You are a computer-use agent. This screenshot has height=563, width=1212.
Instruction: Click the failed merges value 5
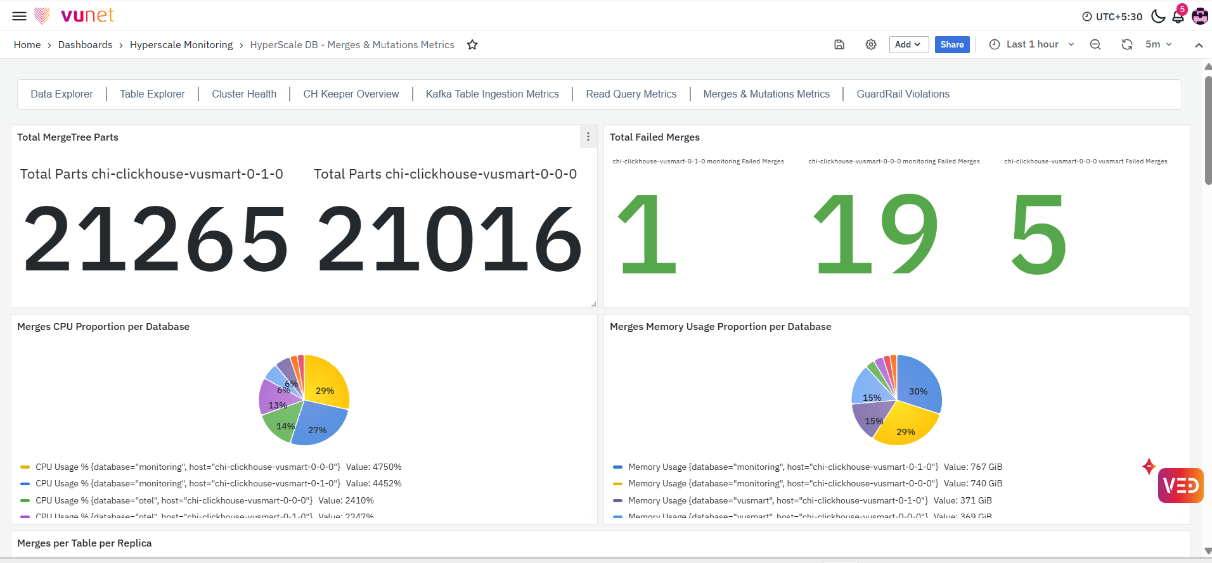point(1039,234)
